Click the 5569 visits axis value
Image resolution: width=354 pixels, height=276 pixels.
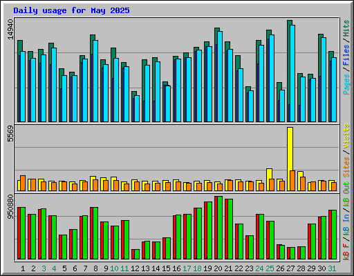click(10, 134)
